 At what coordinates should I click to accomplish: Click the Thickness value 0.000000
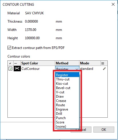[31, 21]
